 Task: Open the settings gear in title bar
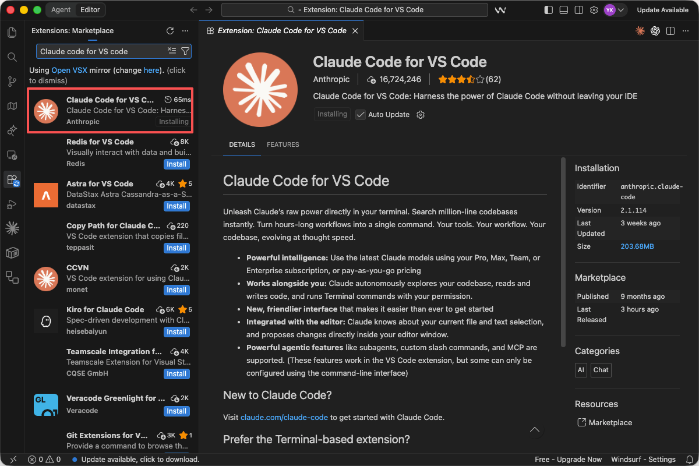594,10
